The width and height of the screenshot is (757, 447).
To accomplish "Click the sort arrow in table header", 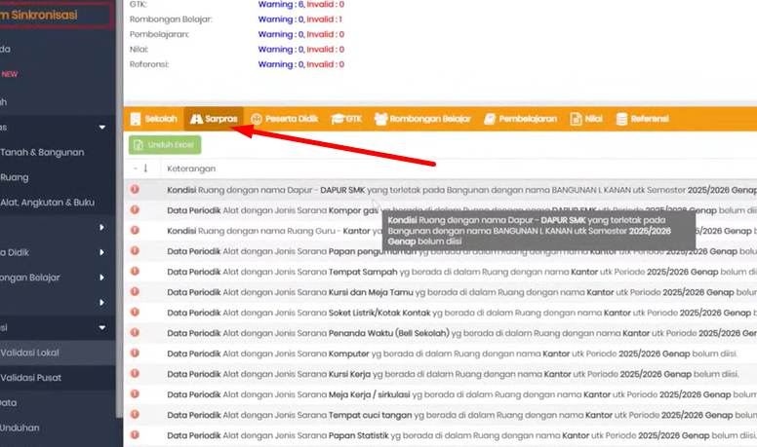I will pos(145,168).
